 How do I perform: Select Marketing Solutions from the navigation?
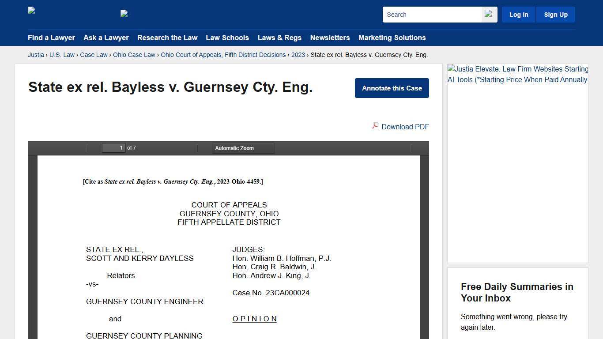(x=392, y=38)
